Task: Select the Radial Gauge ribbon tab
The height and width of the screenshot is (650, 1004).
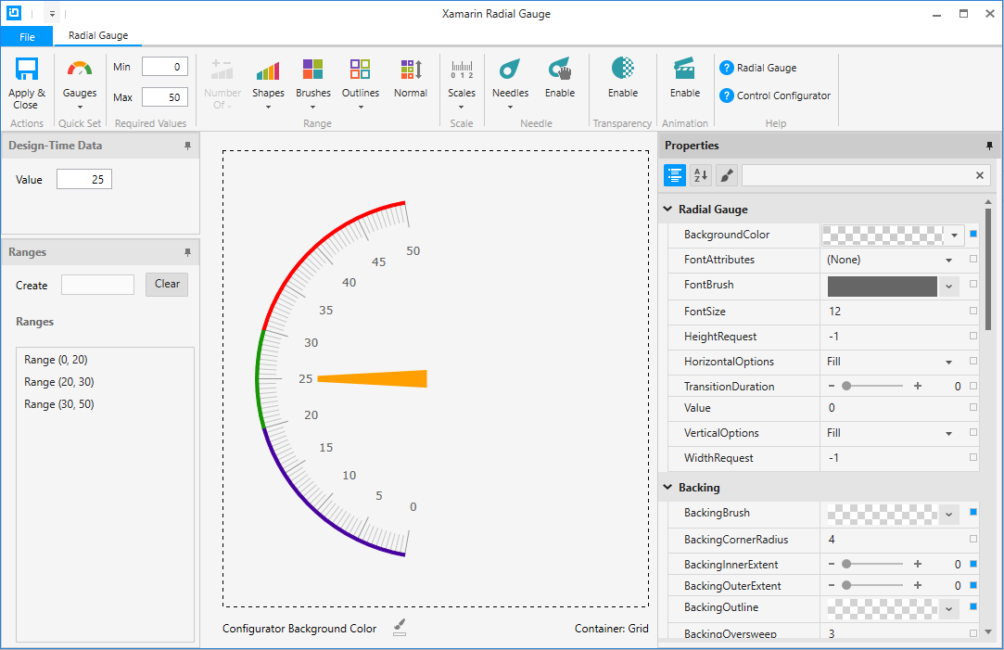Action: pos(98,36)
